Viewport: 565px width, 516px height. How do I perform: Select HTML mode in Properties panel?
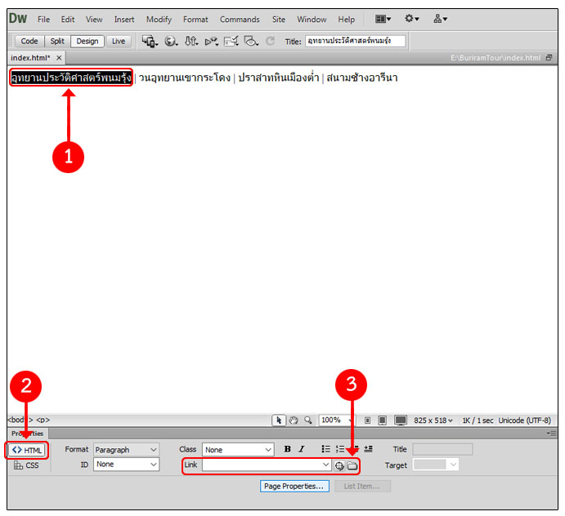(x=28, y=450)
